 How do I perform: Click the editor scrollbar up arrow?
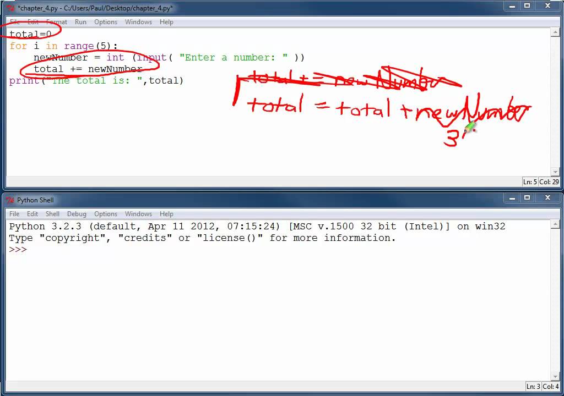point(555,32)
